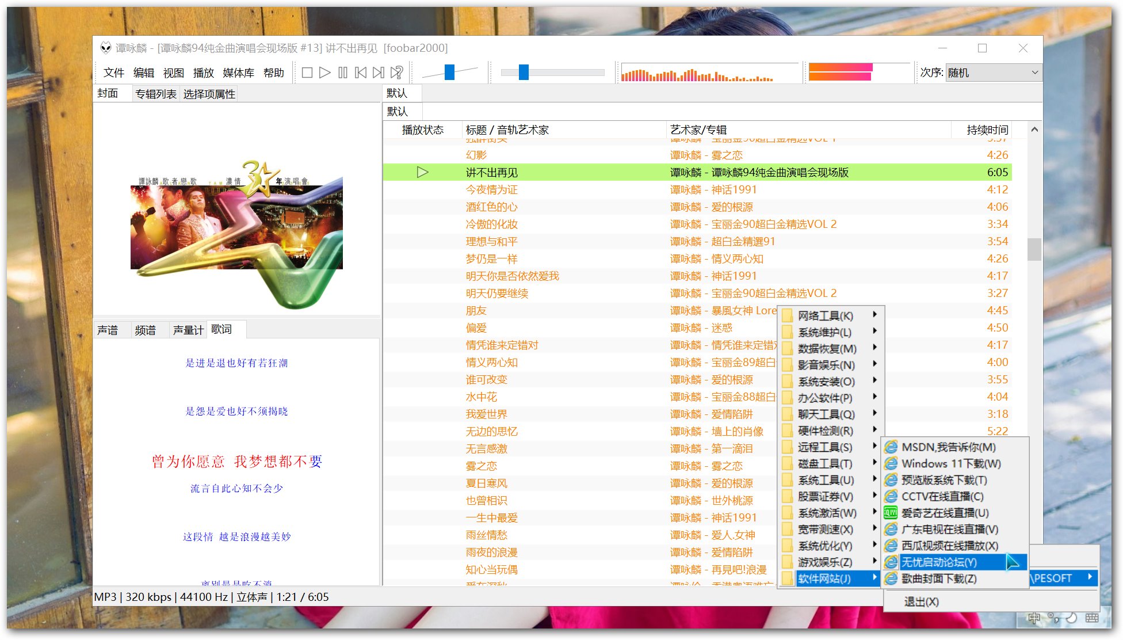
Task: Open the 帮助 menu
Action: click(274, 73)
